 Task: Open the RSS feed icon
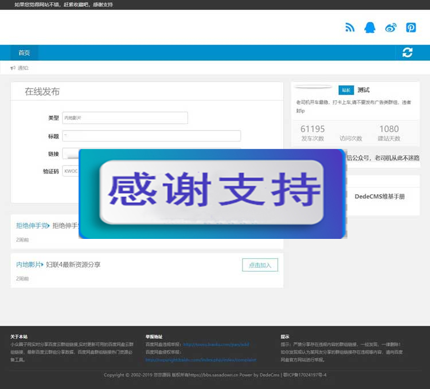[x=350, y=27]
